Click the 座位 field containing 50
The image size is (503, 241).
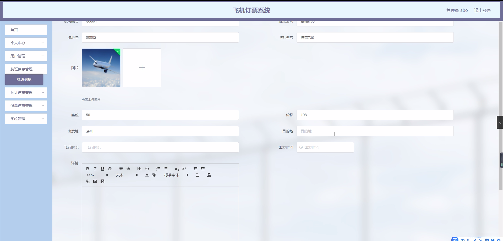coord(160,115)
